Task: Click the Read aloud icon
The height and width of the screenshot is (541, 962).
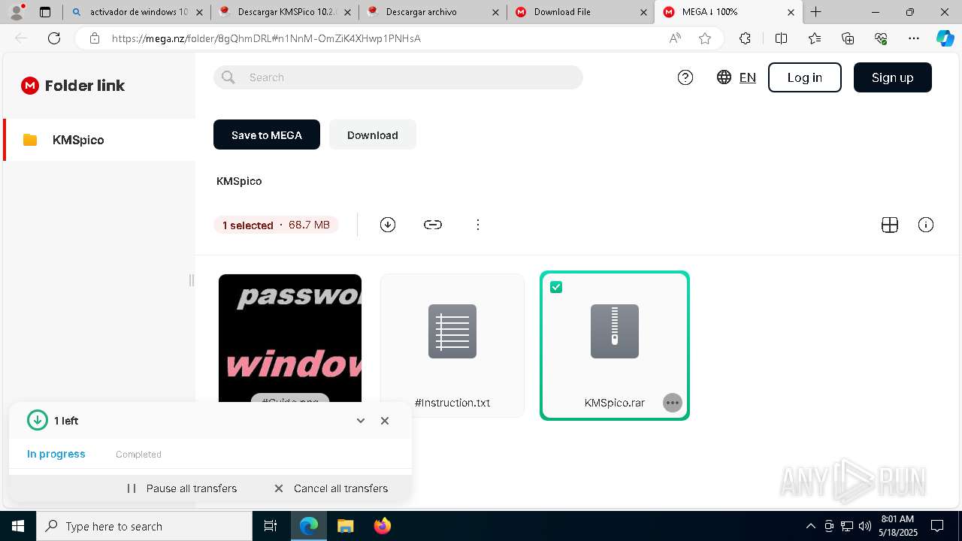Action: (x=675, y=38)
